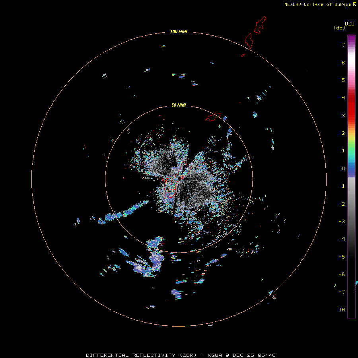Viewport: 358px width, 358px height.
Task: Click the purple top of the color bar
Action: tap(351, 39)
